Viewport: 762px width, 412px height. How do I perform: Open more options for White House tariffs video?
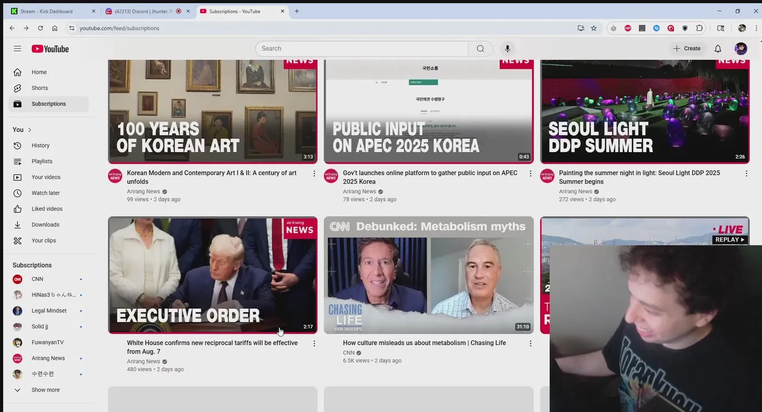(x=314, y=343)
